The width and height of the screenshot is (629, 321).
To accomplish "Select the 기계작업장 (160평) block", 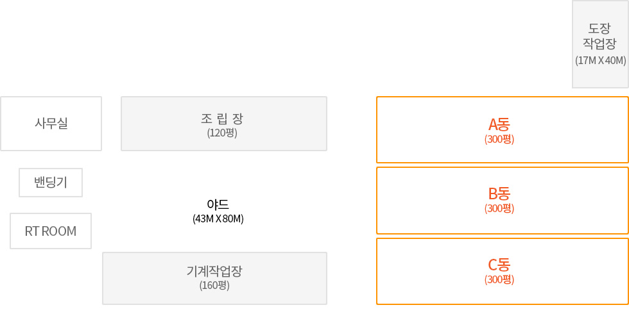I will [214, 278].
